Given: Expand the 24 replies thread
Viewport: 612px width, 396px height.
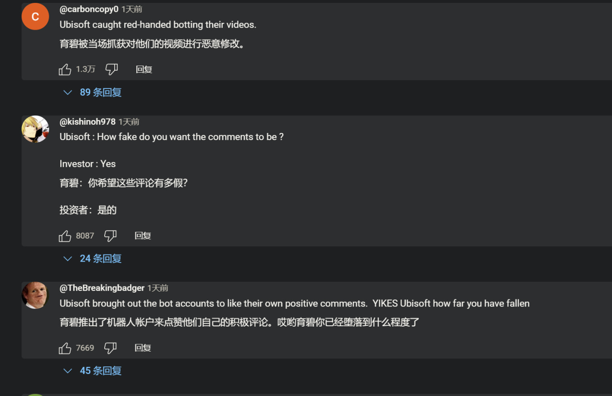Looking at the screenshot, I should tap(93, 259).
